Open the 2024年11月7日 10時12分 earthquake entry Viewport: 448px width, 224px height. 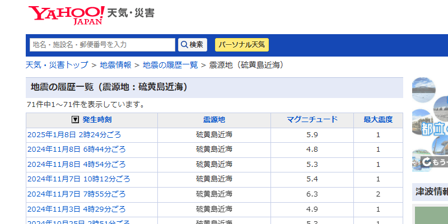tap(78, 179)
